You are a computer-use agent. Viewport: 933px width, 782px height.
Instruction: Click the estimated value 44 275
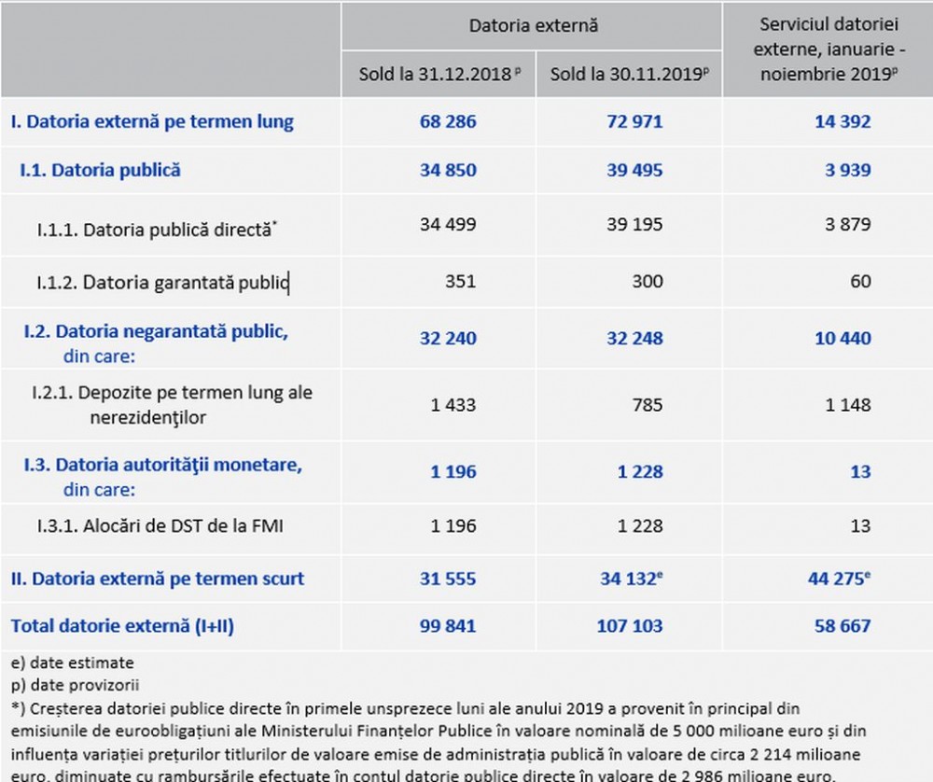pos(840,579)
